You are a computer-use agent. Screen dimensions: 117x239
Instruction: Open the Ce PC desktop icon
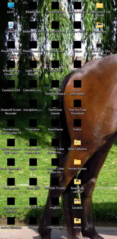[11, 5]
